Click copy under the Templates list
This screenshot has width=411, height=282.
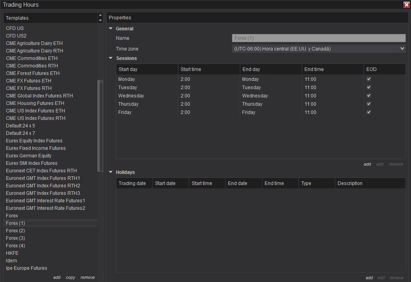(x=71, y=277)
